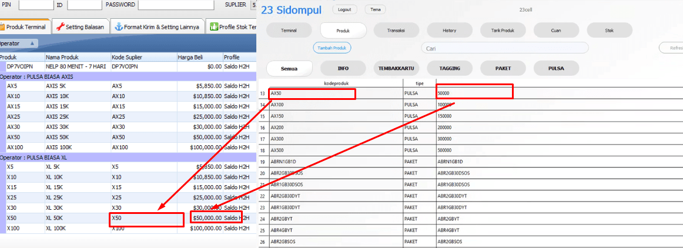Viewport: 683px width, 248px height.
Task: Open the SUPLIER dropdown
Action: click(x=253, y=5)
